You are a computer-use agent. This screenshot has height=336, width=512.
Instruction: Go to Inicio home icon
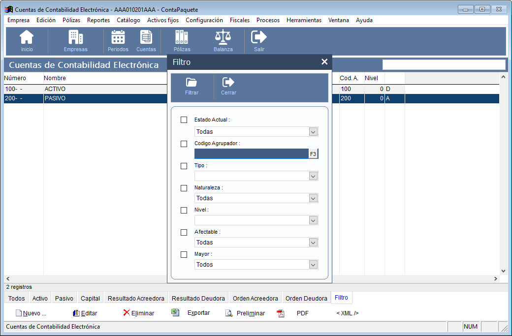click(27, 37)
